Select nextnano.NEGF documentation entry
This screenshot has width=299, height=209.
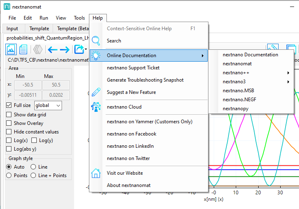click(239, 100)
